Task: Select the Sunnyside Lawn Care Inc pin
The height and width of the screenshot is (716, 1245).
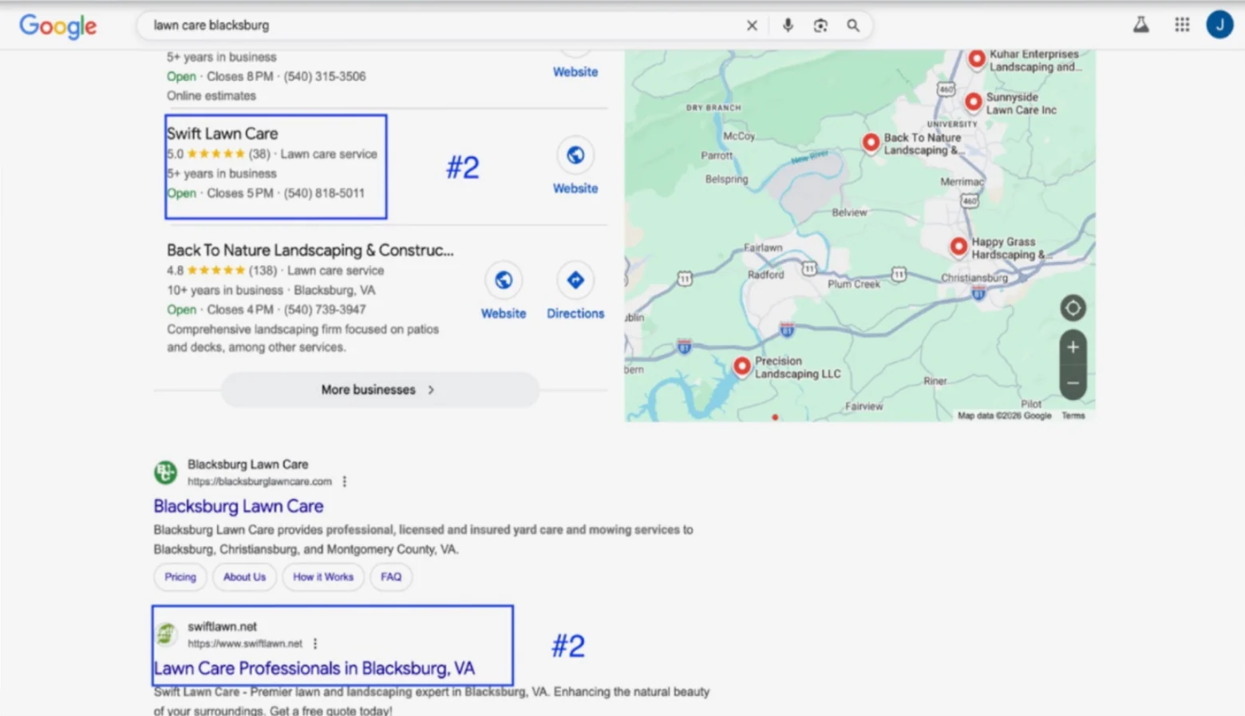Action: tap(973, 102)
